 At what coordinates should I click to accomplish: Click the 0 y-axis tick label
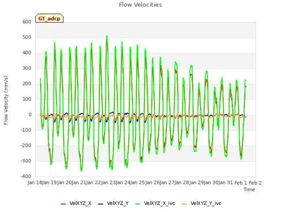tap(30, 115)
